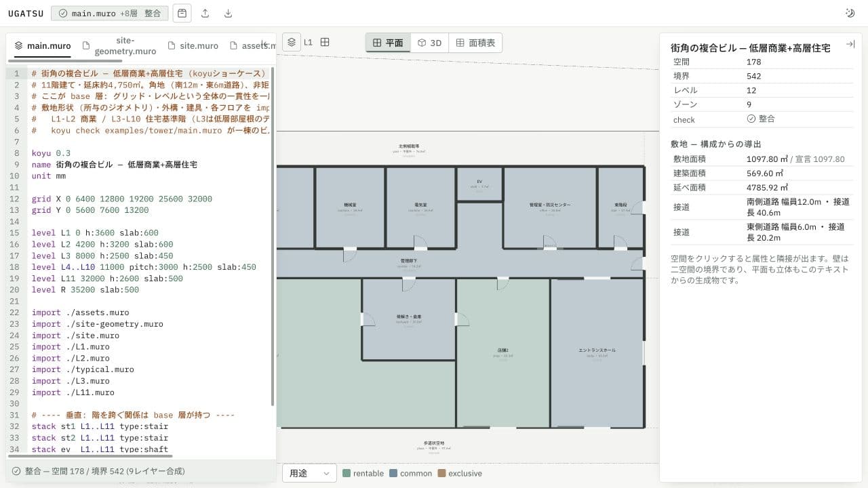
Task: Click the 延べ面積 4785.92 ㎡ value
Action: tap(767, 188)
